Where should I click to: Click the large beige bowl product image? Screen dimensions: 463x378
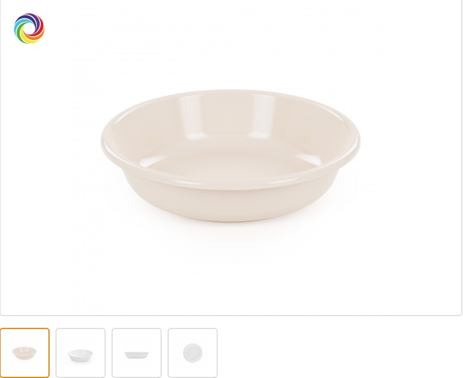231,155
